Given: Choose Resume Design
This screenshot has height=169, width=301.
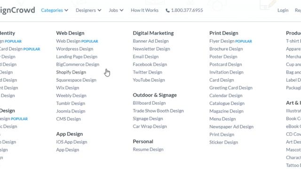Looking at the screenshot, I should pos(148,149).
